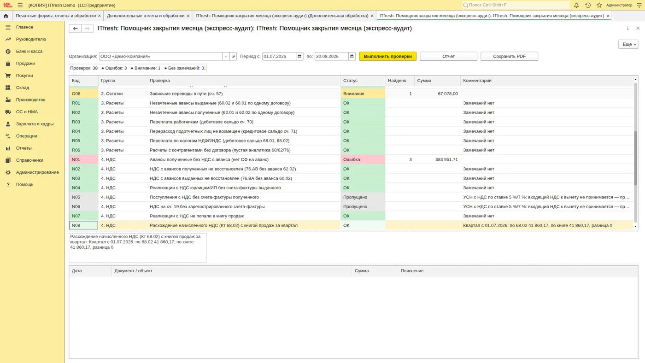Select the Пропущено status of row N05
The height and width of the screenshot is (363, 645).
click(363, 197)
